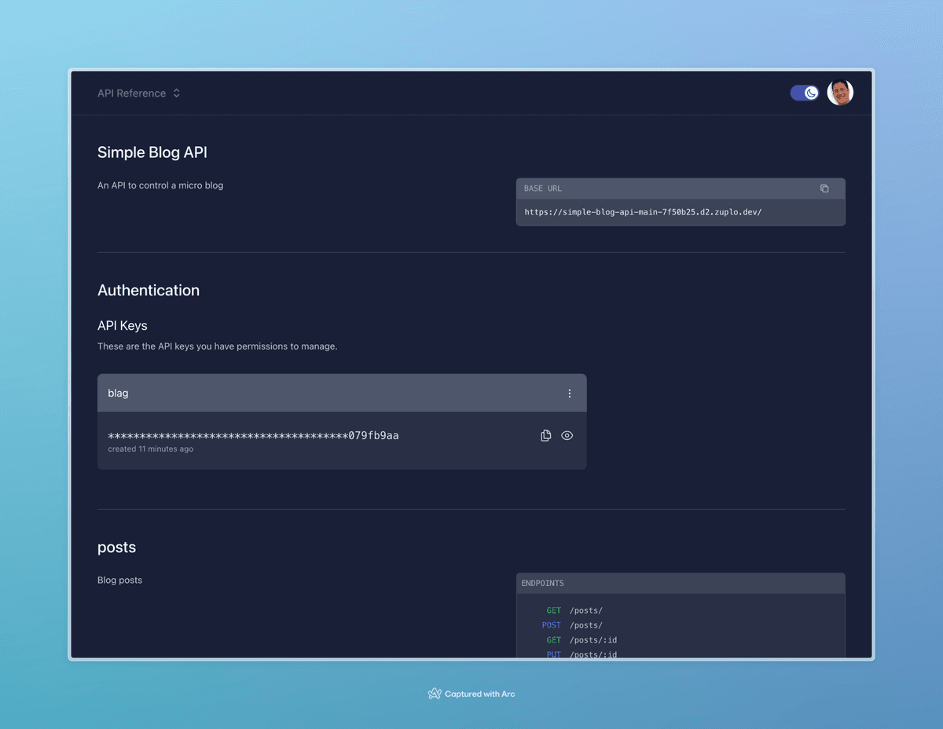Open the API Reference dropdown
Viewport: 943px width, 729px height.
point(139,93)
